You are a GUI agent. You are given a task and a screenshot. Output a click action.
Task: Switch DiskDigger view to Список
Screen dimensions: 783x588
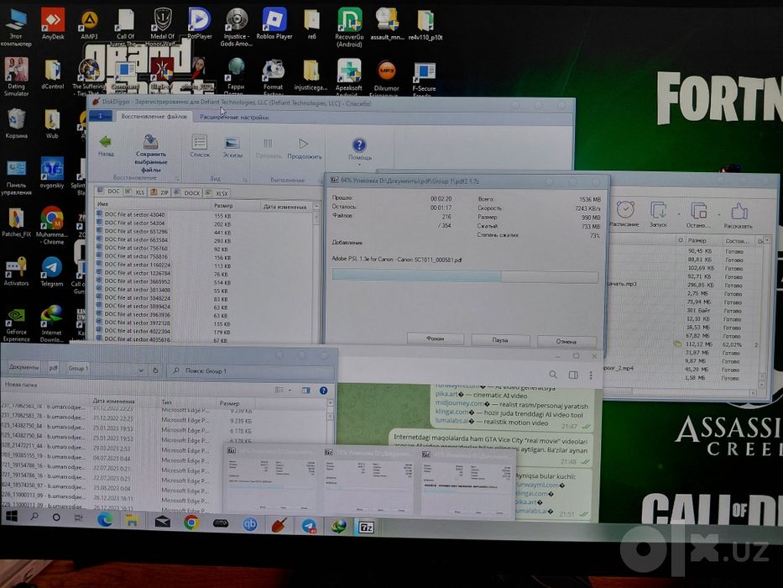pos(200,146)
